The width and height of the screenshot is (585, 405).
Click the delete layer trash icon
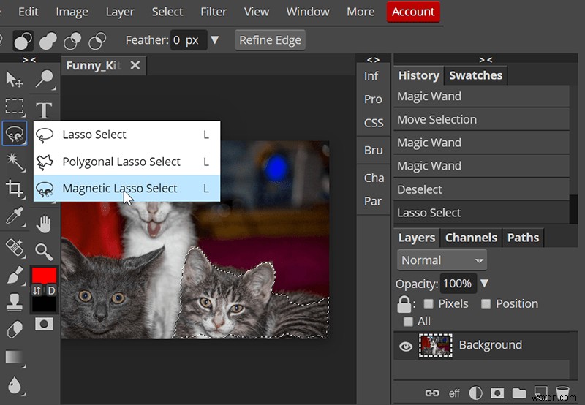coord(562,393)
